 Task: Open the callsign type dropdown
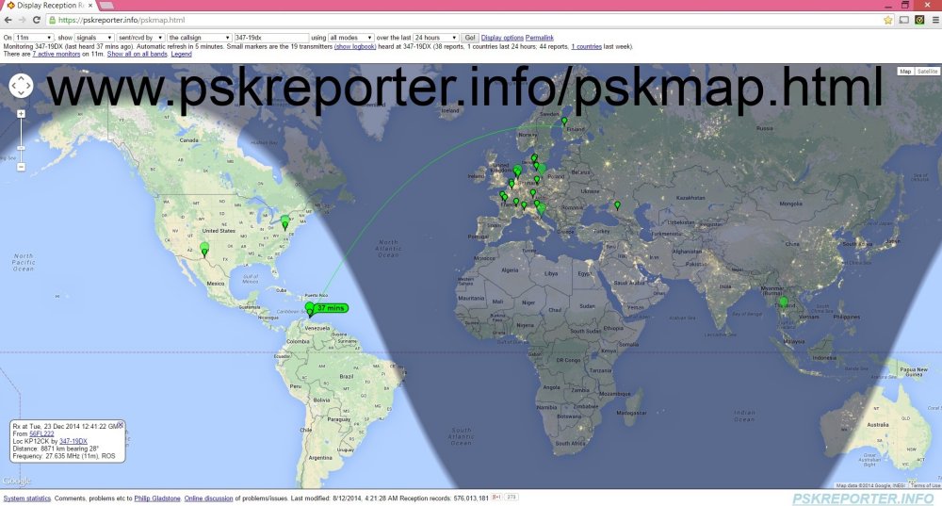199,38
